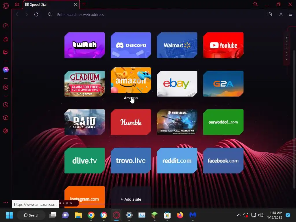
Task: Open the trovo.live tile
Action: coord(131,161)
